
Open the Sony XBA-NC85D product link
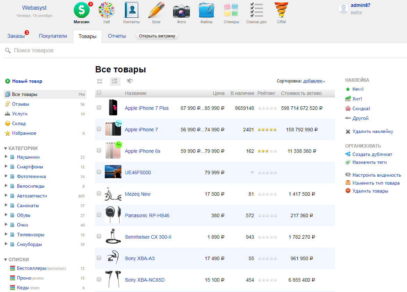click(x=145, y=280)
